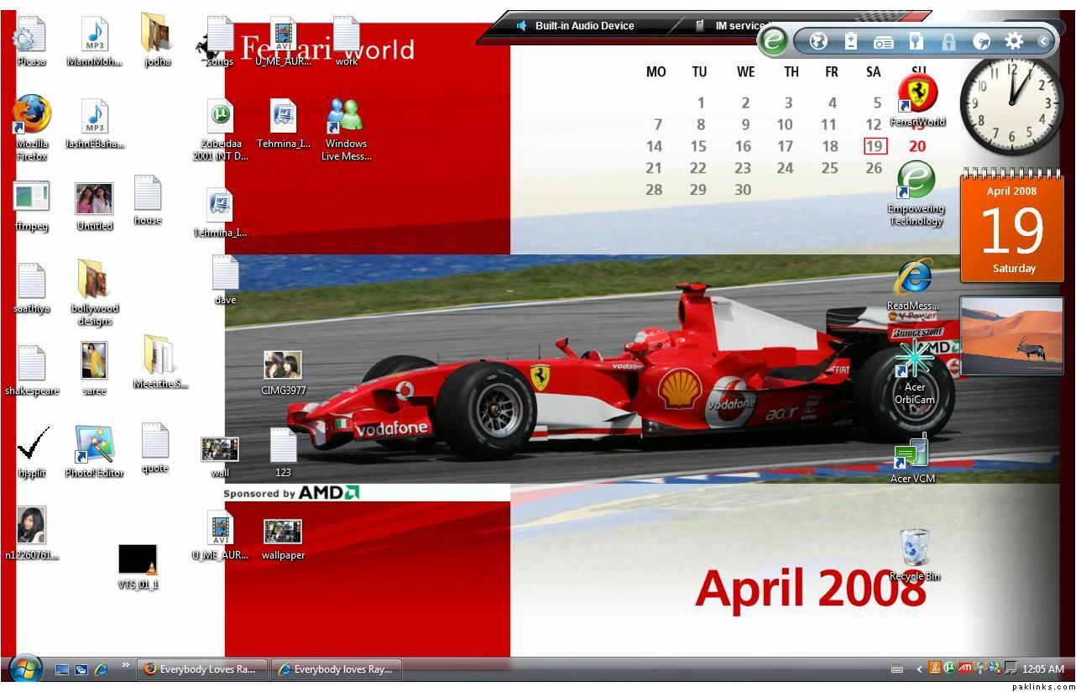Click the taskbar clock showing 12:05 AM
The height and width of the screenshot is (692, 1076).
[x=1044, y=669]
